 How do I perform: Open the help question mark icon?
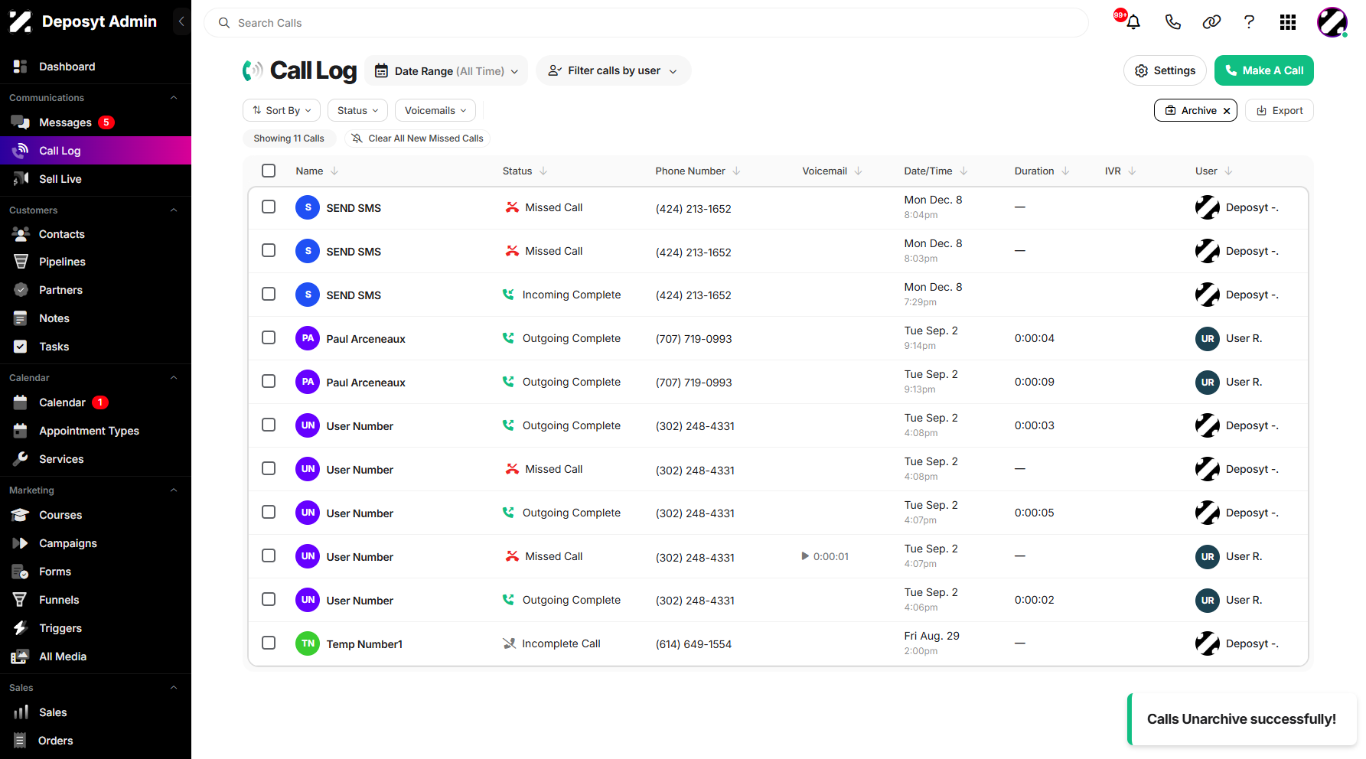coord(1249,22)
